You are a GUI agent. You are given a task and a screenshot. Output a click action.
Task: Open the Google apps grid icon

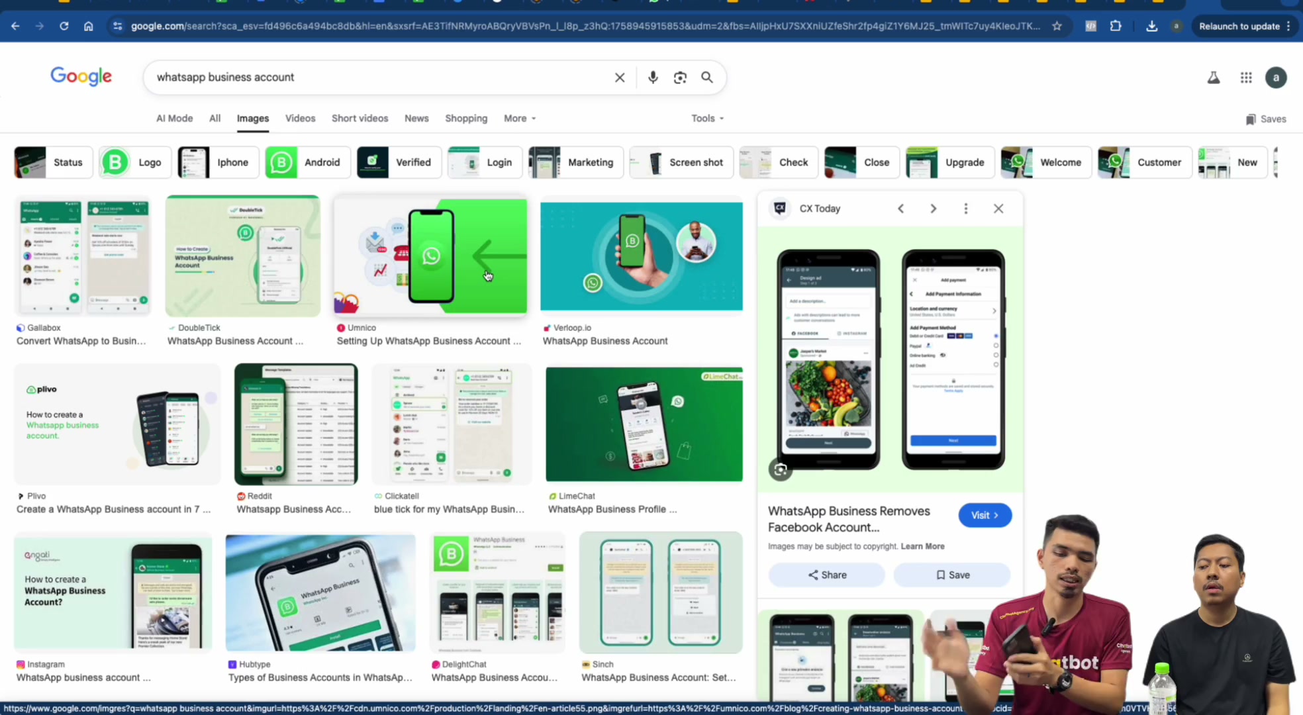(x=1246, y=77)
